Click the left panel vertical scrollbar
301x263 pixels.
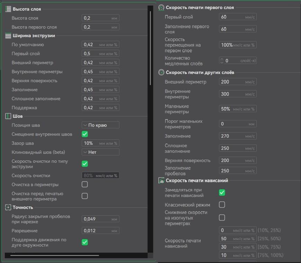tap(150, 48)
